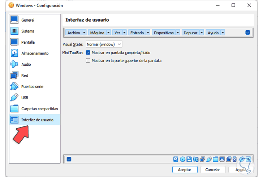Confirm settings with Aceptar
Image resolution: width=263 pixels, height=177 pixels.
coord(185,170)
